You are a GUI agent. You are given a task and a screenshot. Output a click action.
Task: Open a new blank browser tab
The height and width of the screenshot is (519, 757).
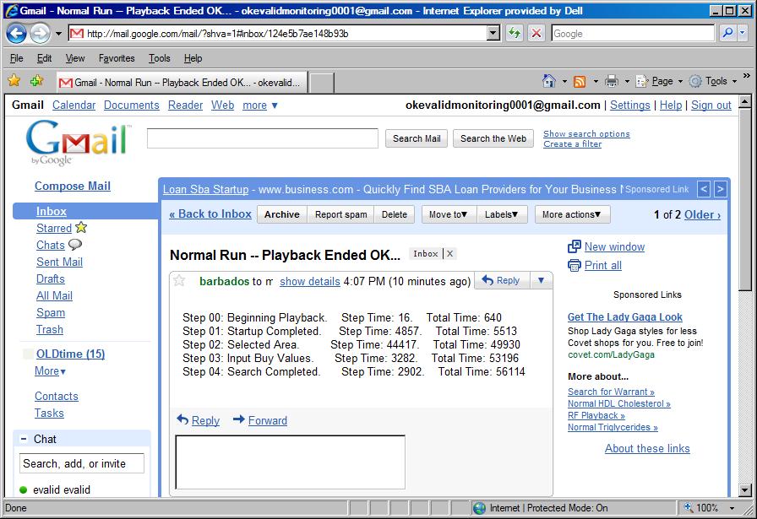(322, 83)
